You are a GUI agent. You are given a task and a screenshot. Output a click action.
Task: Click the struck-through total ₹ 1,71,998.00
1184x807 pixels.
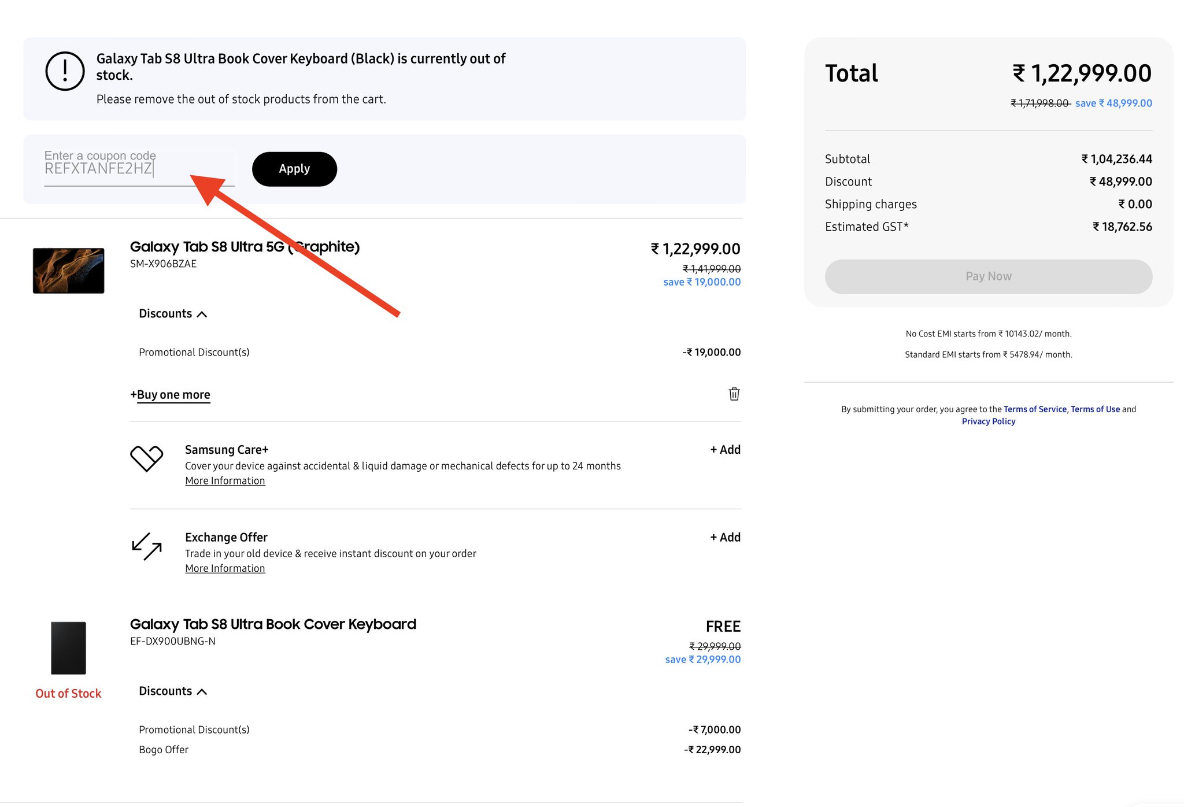pyautogui.click(x=1040, y=103)
